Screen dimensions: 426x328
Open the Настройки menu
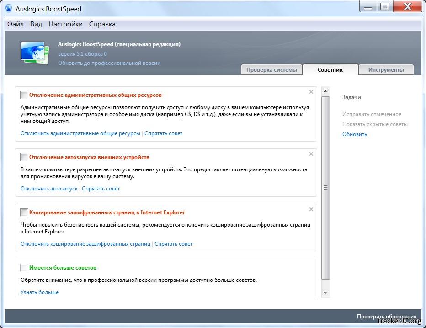coord(65,24)
